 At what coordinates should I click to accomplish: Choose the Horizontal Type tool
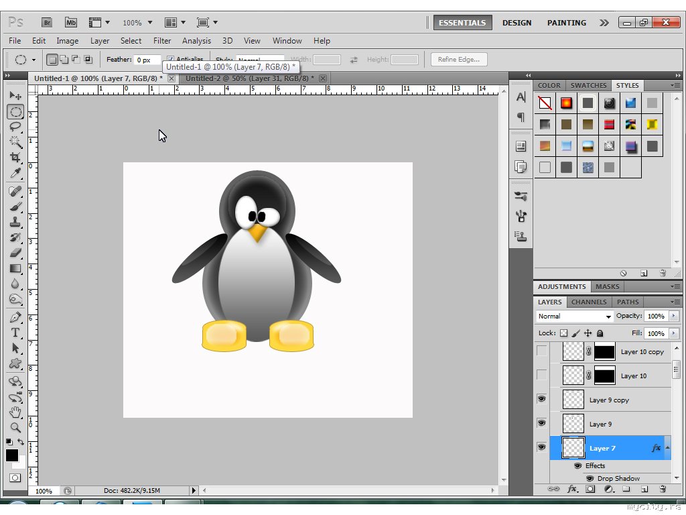(x=15, y=333)
